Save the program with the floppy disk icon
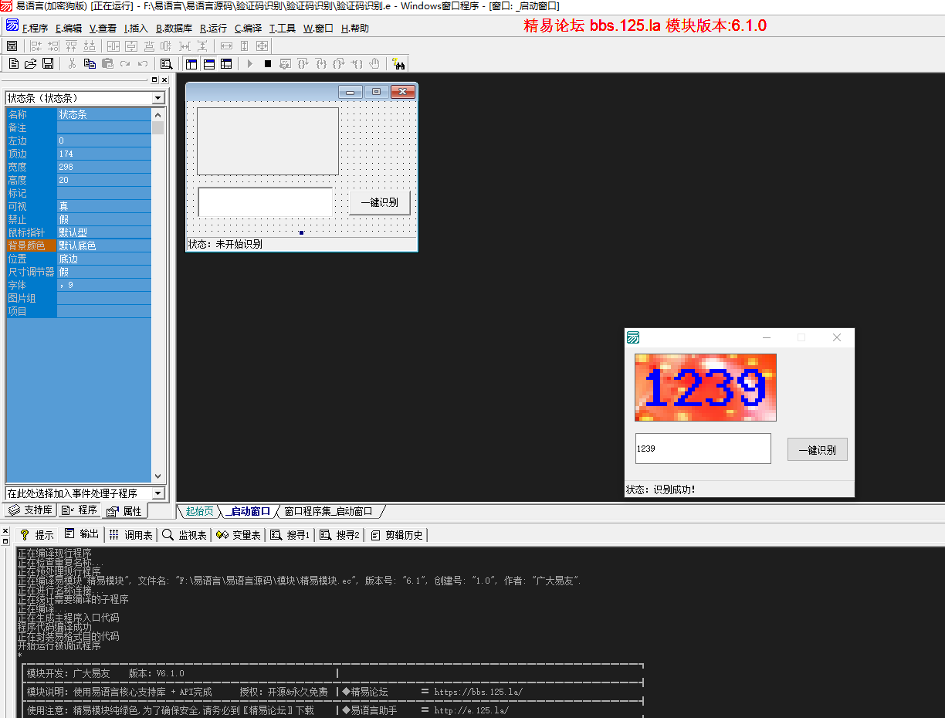This screenshot has width=945, height=718. 48,63
